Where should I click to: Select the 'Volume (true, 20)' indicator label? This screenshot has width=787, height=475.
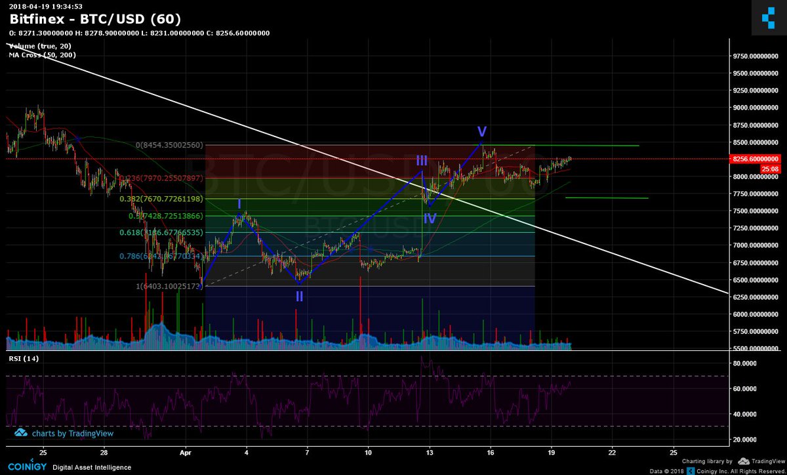coord(40,47)
